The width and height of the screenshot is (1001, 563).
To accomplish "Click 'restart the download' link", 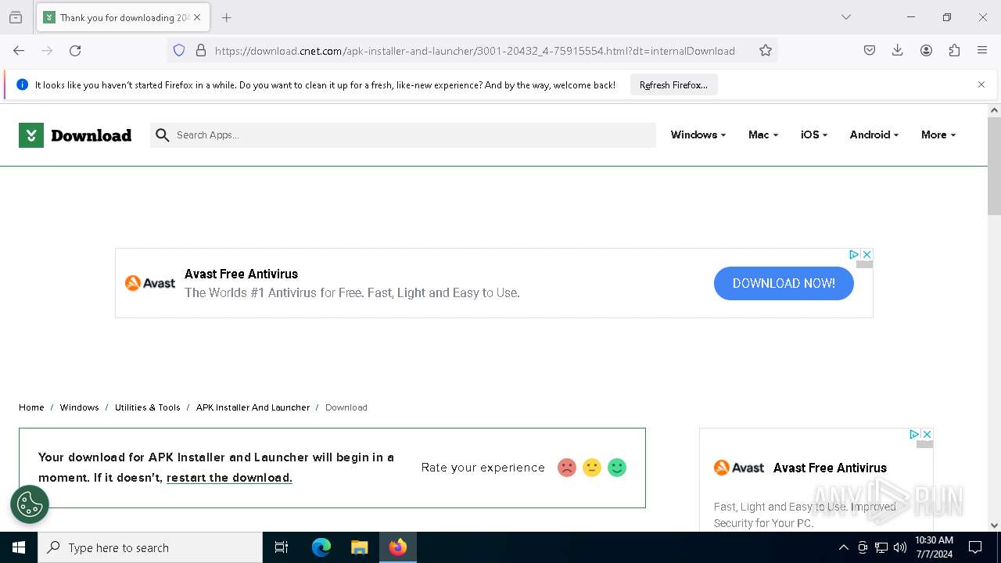I will tap(229, 478).
